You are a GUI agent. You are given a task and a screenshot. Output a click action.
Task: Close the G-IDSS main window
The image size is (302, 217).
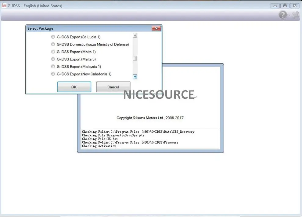[295, 6]
